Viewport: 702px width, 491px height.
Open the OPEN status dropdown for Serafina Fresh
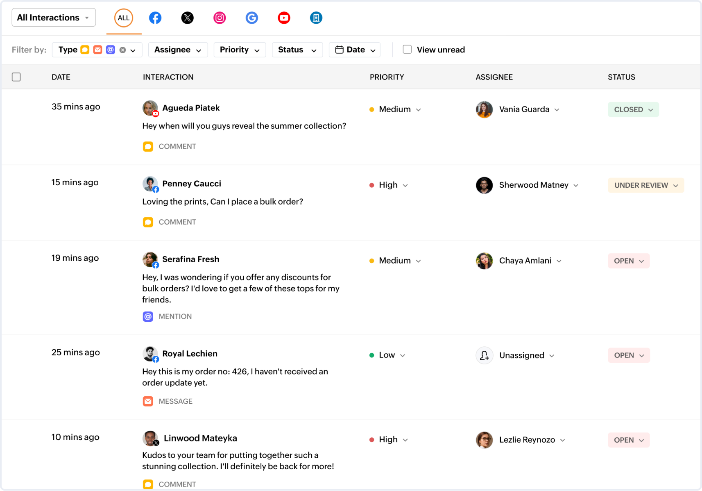629,261
